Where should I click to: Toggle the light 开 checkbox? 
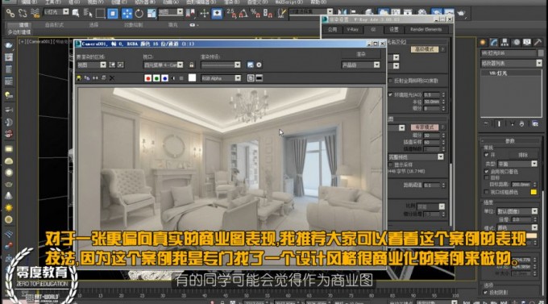tap(486, 155)
